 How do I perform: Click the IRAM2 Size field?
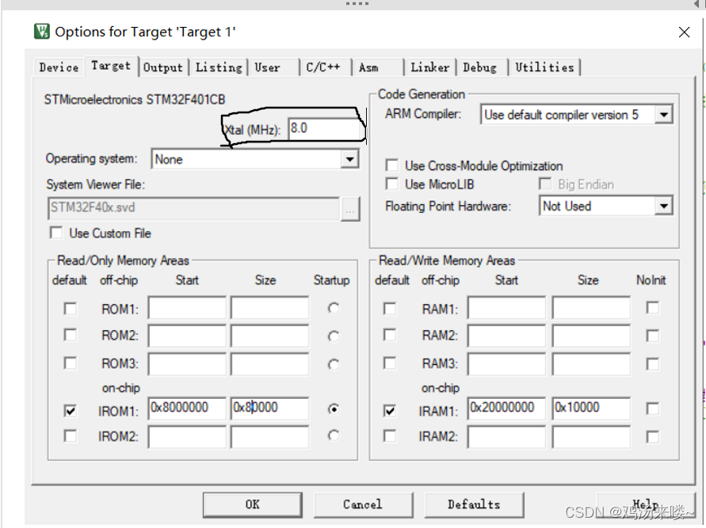click(591, 437)
